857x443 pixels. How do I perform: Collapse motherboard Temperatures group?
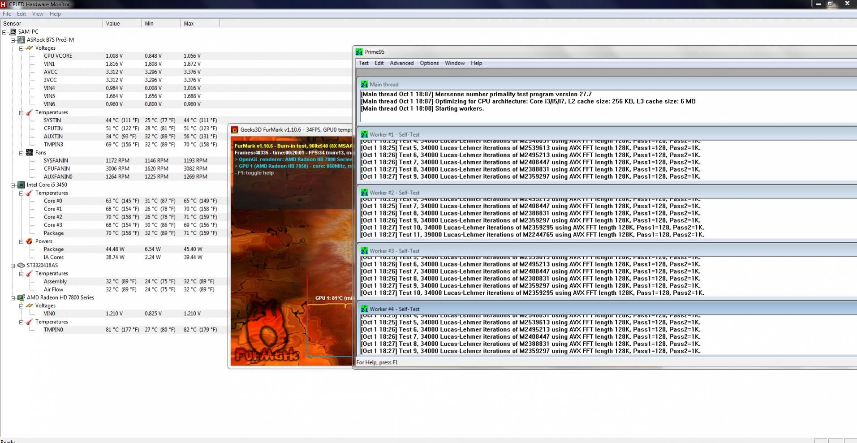(x=21, y=112)
